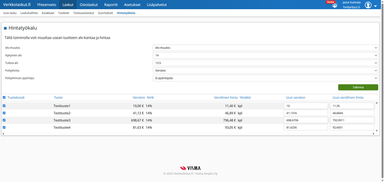Image resolution: width=384 pixels, height=182 pixels.
Task: Sort by the Alv% column header
Action: pos(150,98)
